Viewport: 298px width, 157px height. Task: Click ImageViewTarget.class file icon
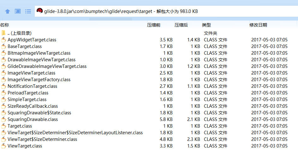3,73
